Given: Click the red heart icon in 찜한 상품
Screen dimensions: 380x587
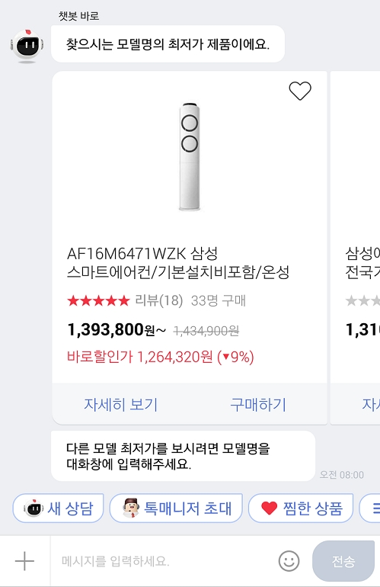Looking at the screenshot, I should (x=270, y=508).
